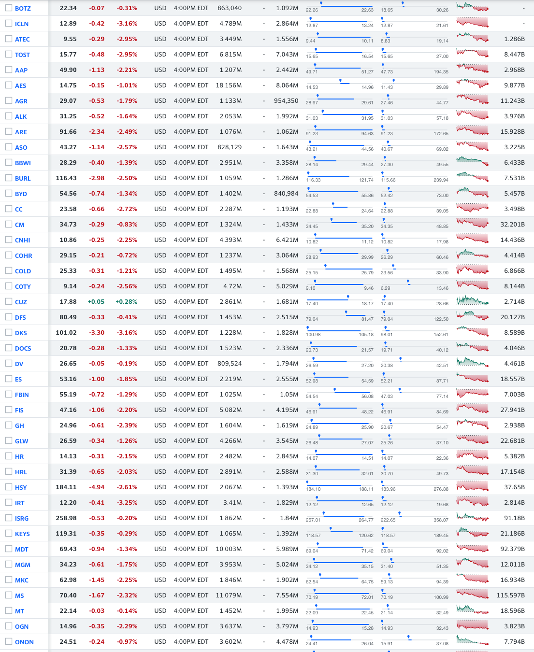Open the OGN ticker link

tap(22, 627)
